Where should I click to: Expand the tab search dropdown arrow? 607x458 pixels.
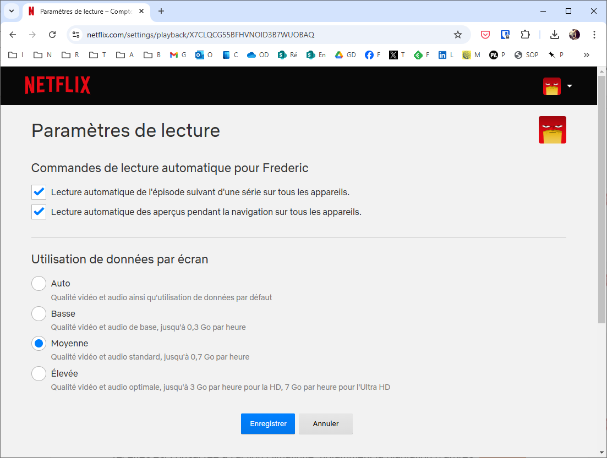tap(11, 11)
